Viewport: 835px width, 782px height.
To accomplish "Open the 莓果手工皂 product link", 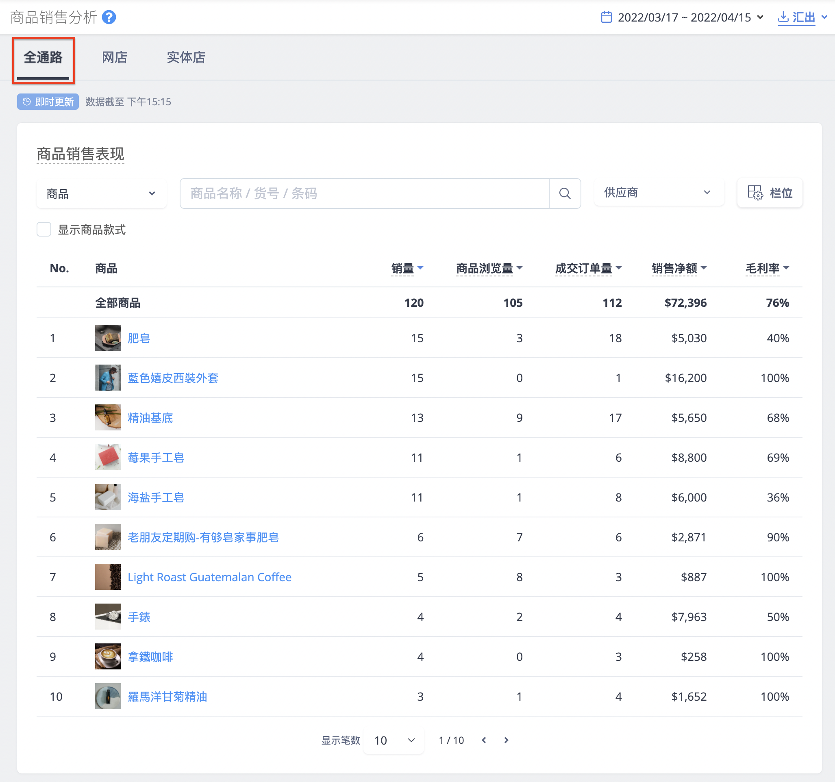I will point(156,457).
